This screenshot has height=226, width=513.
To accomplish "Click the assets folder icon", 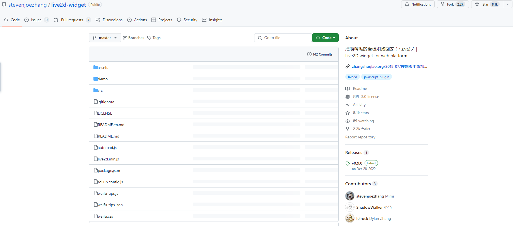I will click(96, 67).
